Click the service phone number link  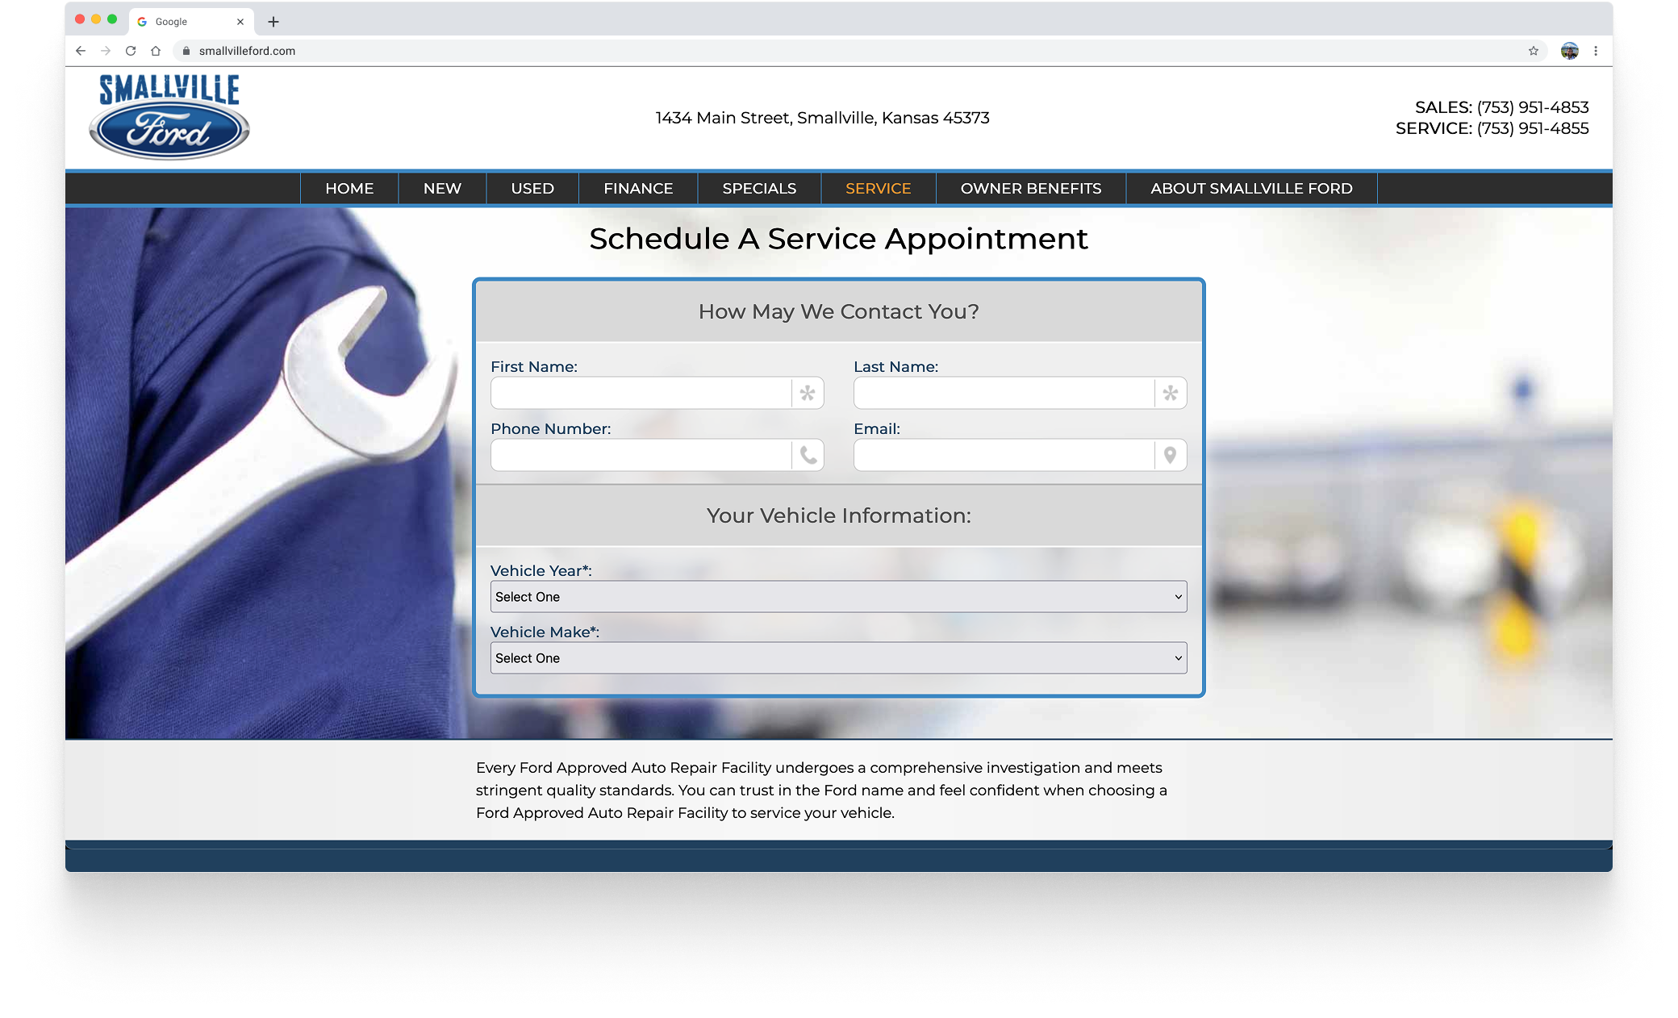point(1532,128)
